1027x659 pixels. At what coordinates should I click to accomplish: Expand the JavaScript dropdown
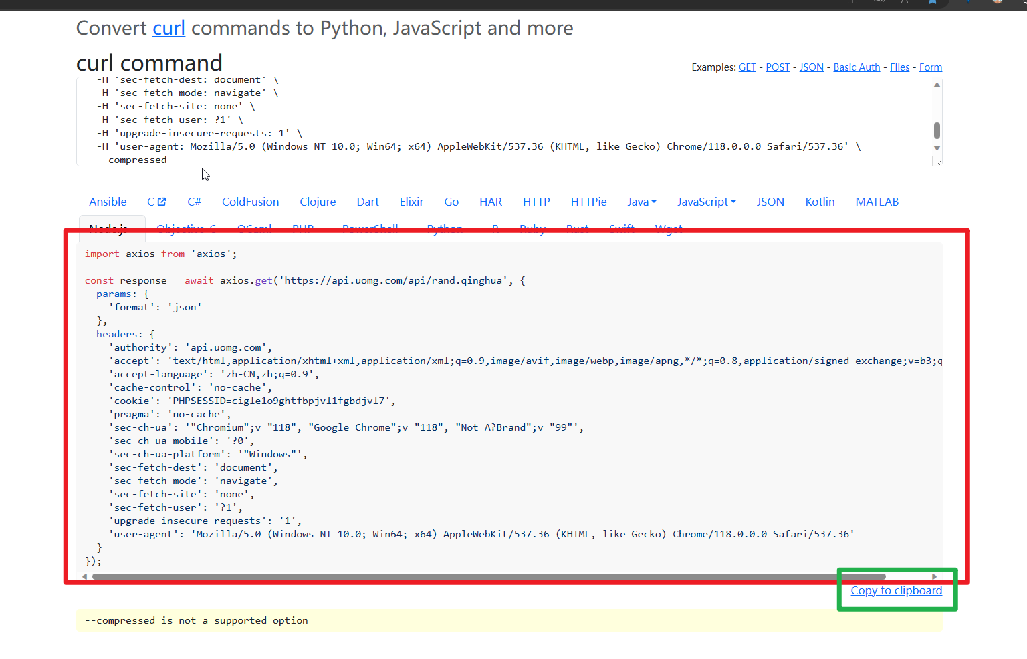706,202
